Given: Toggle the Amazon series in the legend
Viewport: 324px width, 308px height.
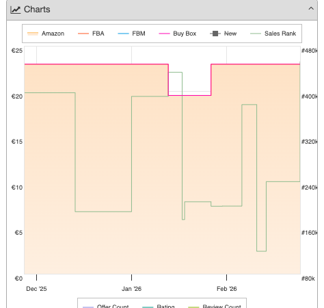Looking at the screenshot, I should coord(46,34).
